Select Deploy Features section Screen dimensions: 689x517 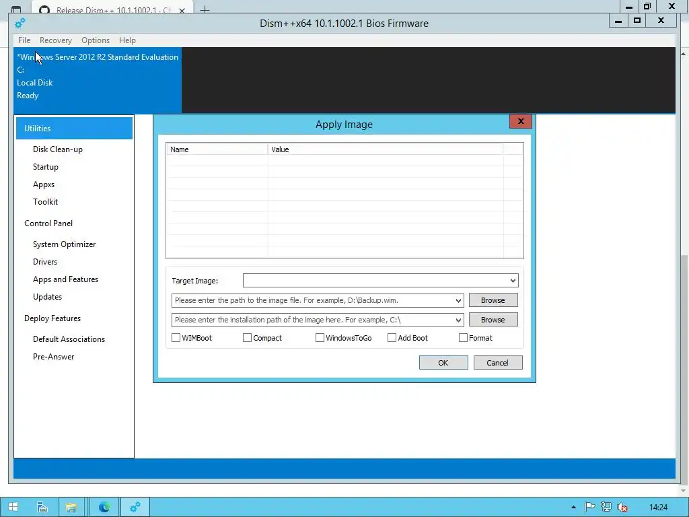[x=52, y=318]
